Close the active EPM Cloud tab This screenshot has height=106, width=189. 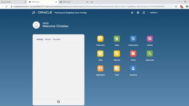pos(56,2)
